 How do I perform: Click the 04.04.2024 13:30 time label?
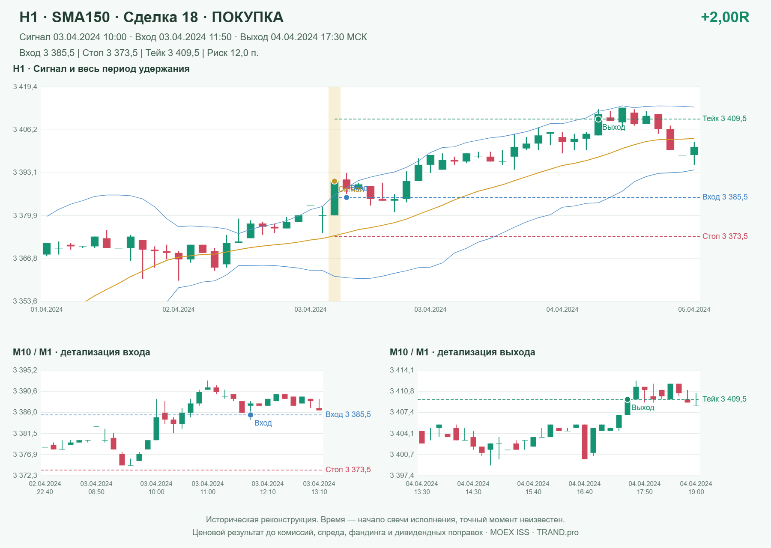[x=422, y=488]
